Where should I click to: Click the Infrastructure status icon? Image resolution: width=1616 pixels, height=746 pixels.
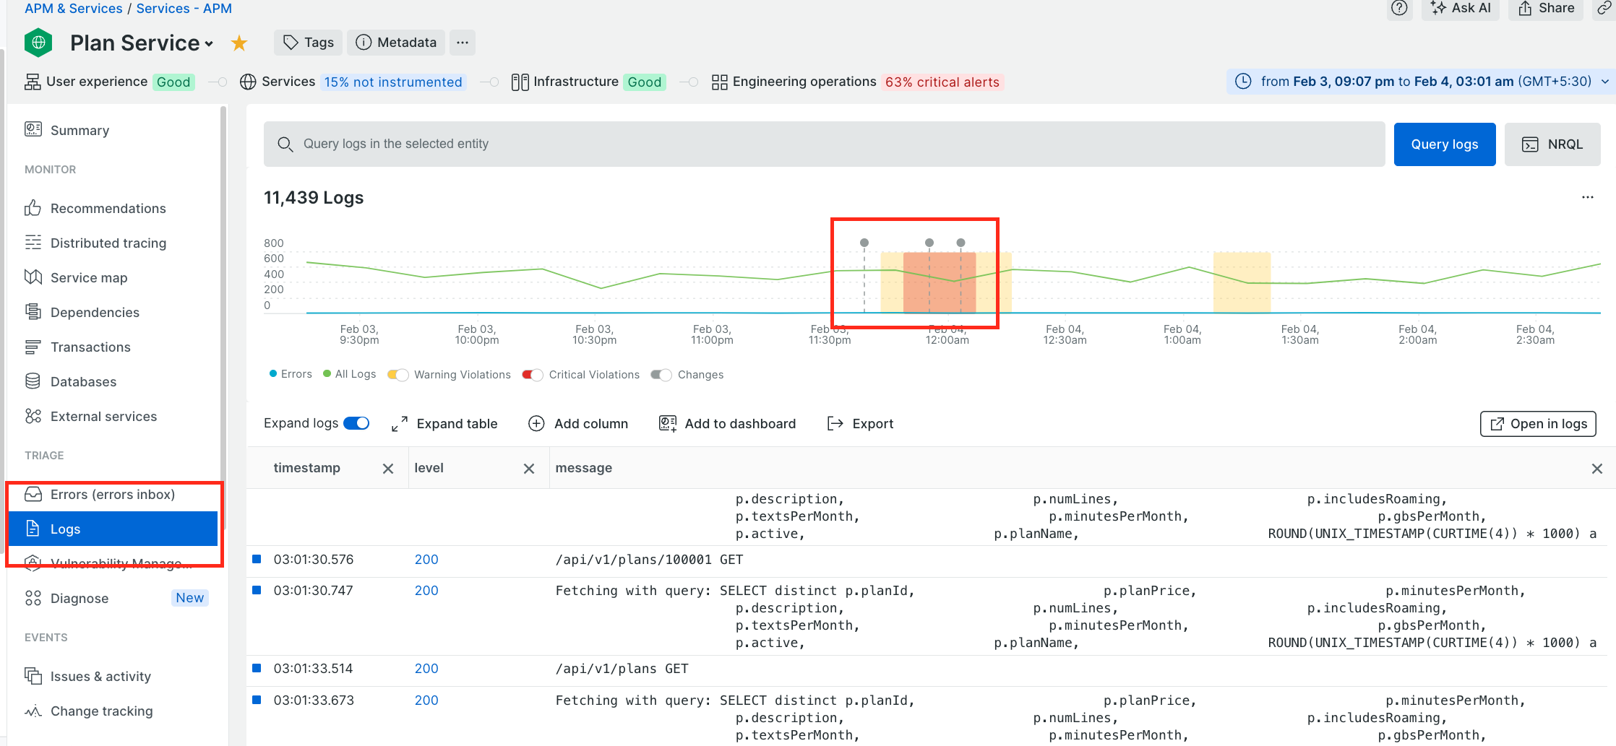coord(520,82)
